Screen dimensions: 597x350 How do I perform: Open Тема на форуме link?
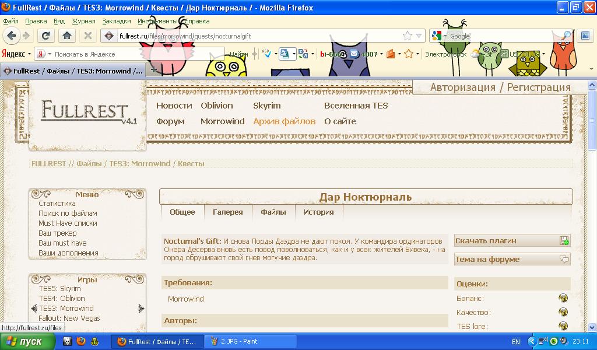pyautogui.click(x=512, y=259)
